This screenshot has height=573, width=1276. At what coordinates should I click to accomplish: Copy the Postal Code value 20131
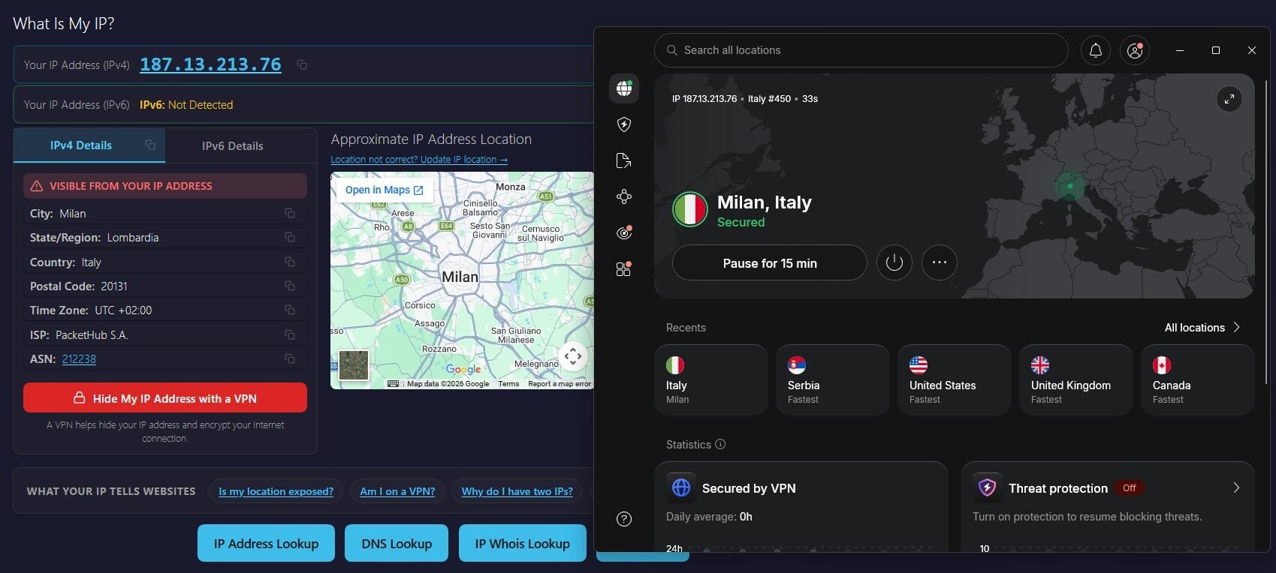point(290,286)
